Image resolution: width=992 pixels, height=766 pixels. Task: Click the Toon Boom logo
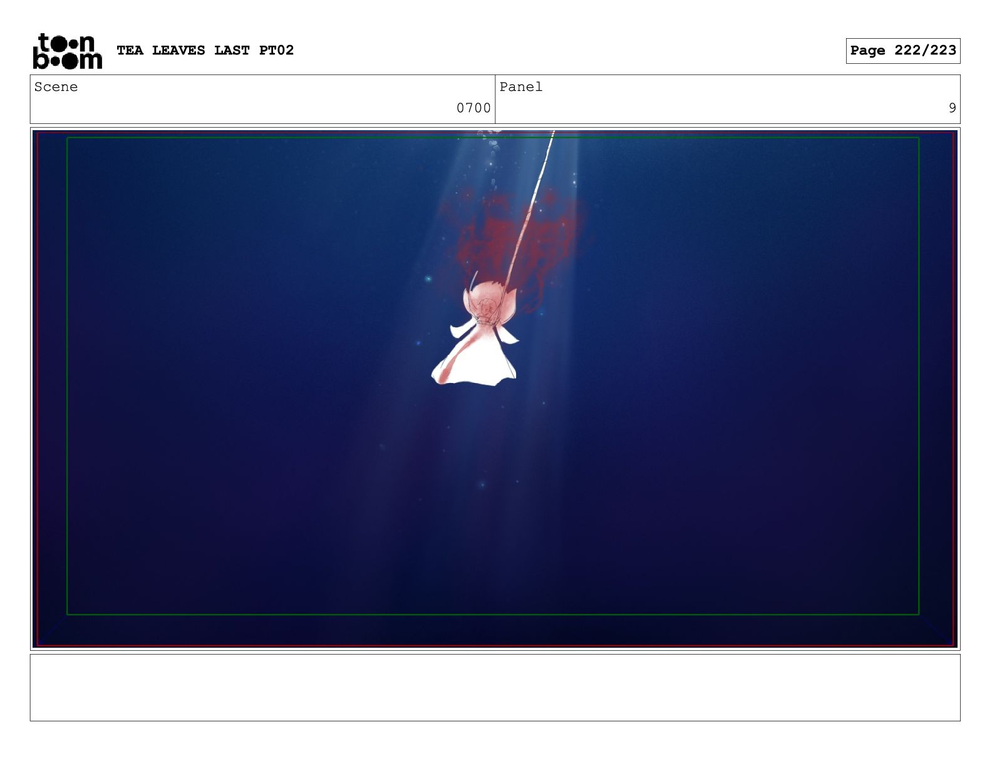click(x=67, y=51)
